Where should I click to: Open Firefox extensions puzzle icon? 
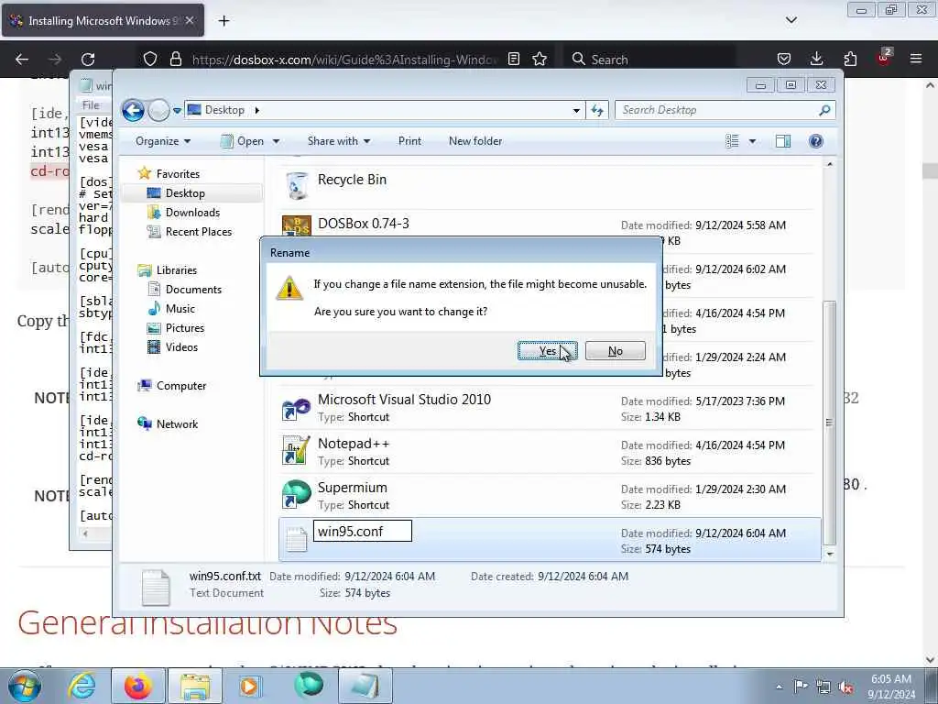click(850, 59)
